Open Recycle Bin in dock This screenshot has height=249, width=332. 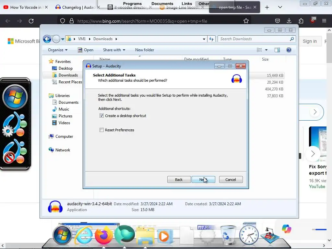click(228, 235)
